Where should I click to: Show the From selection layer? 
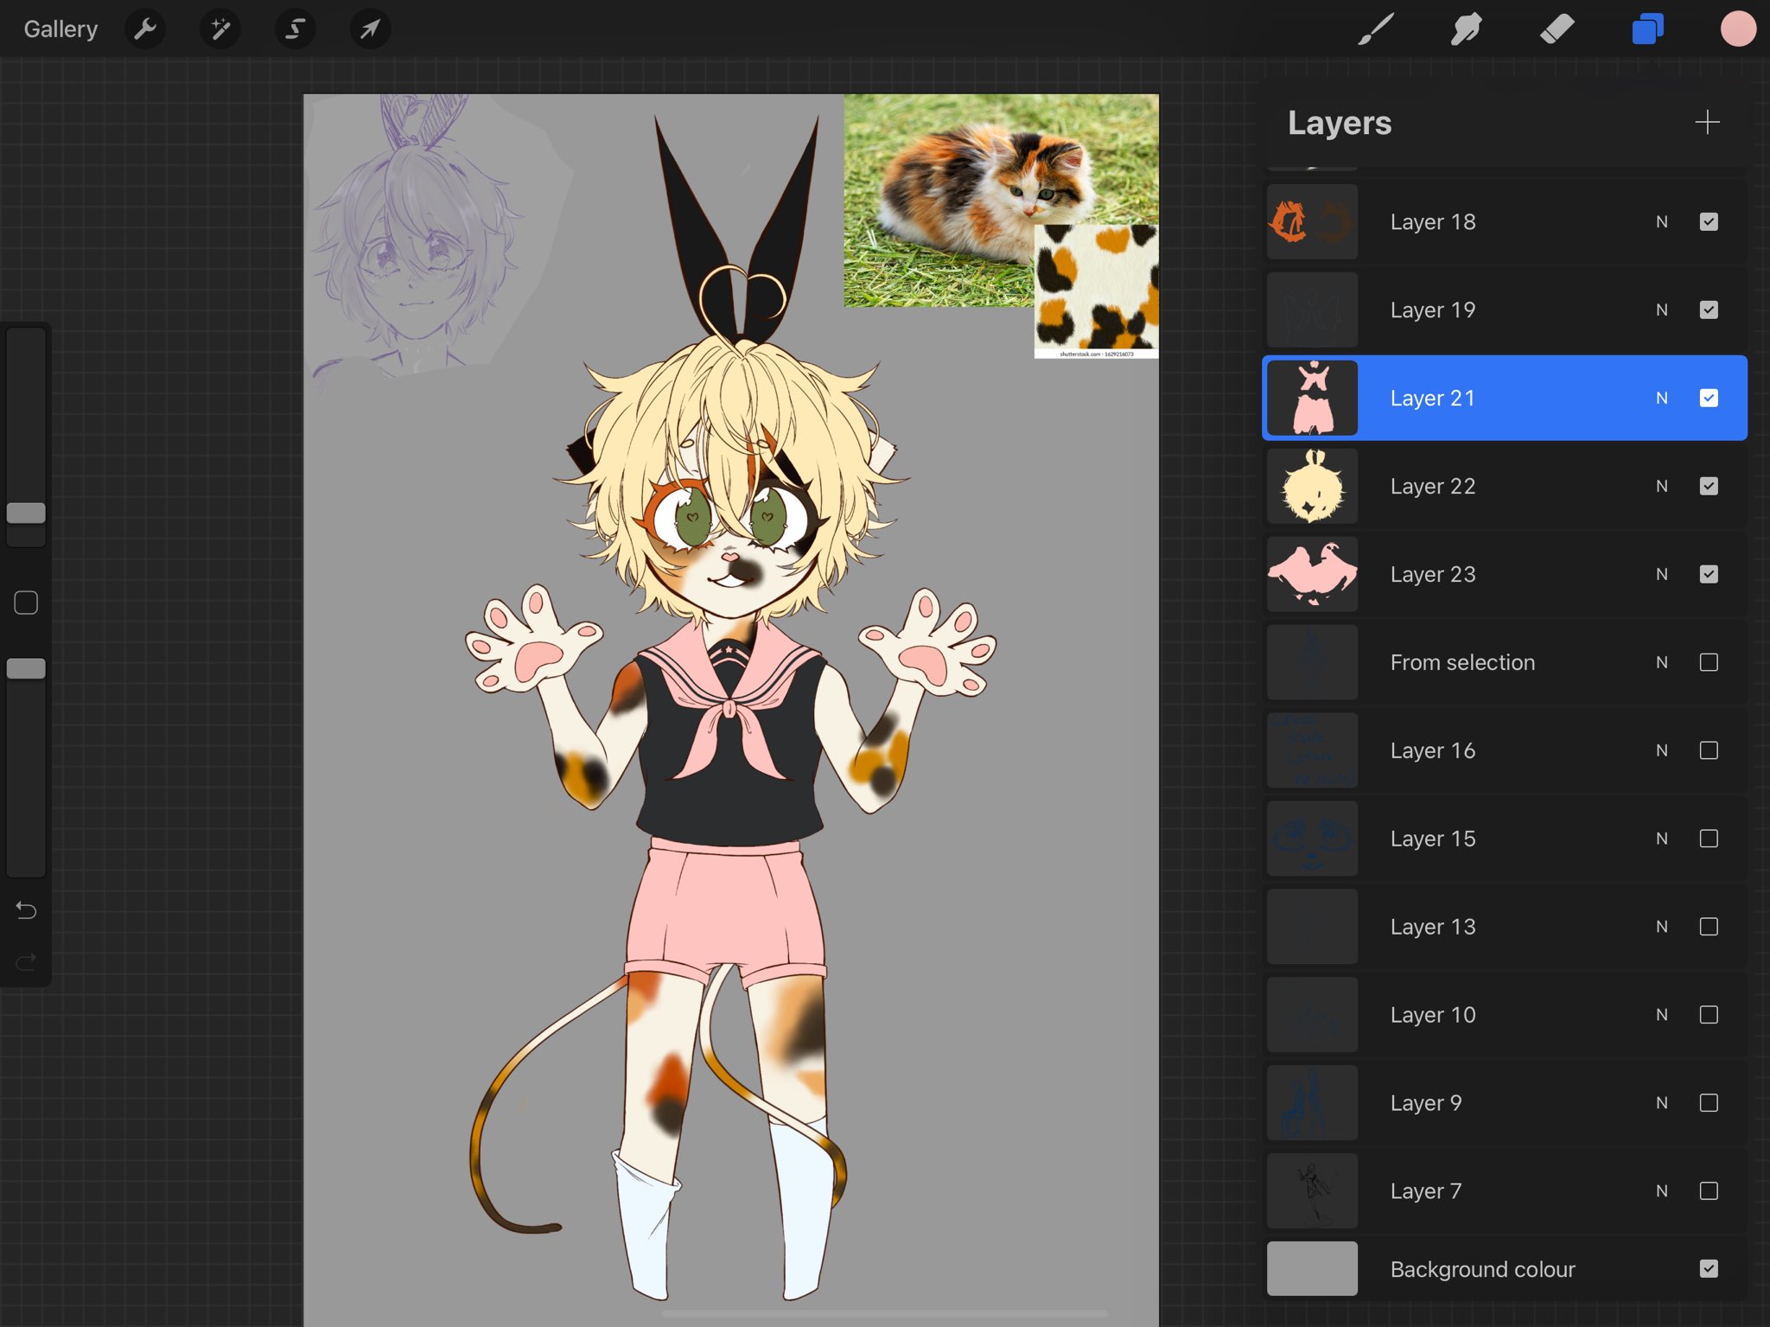(1708, 663)
